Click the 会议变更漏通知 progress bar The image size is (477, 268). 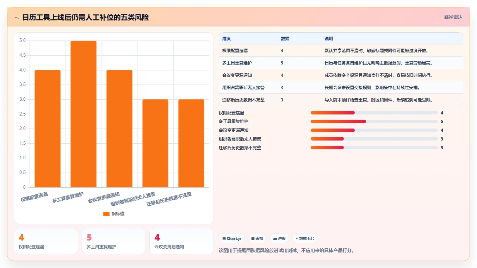click(374, 130)
